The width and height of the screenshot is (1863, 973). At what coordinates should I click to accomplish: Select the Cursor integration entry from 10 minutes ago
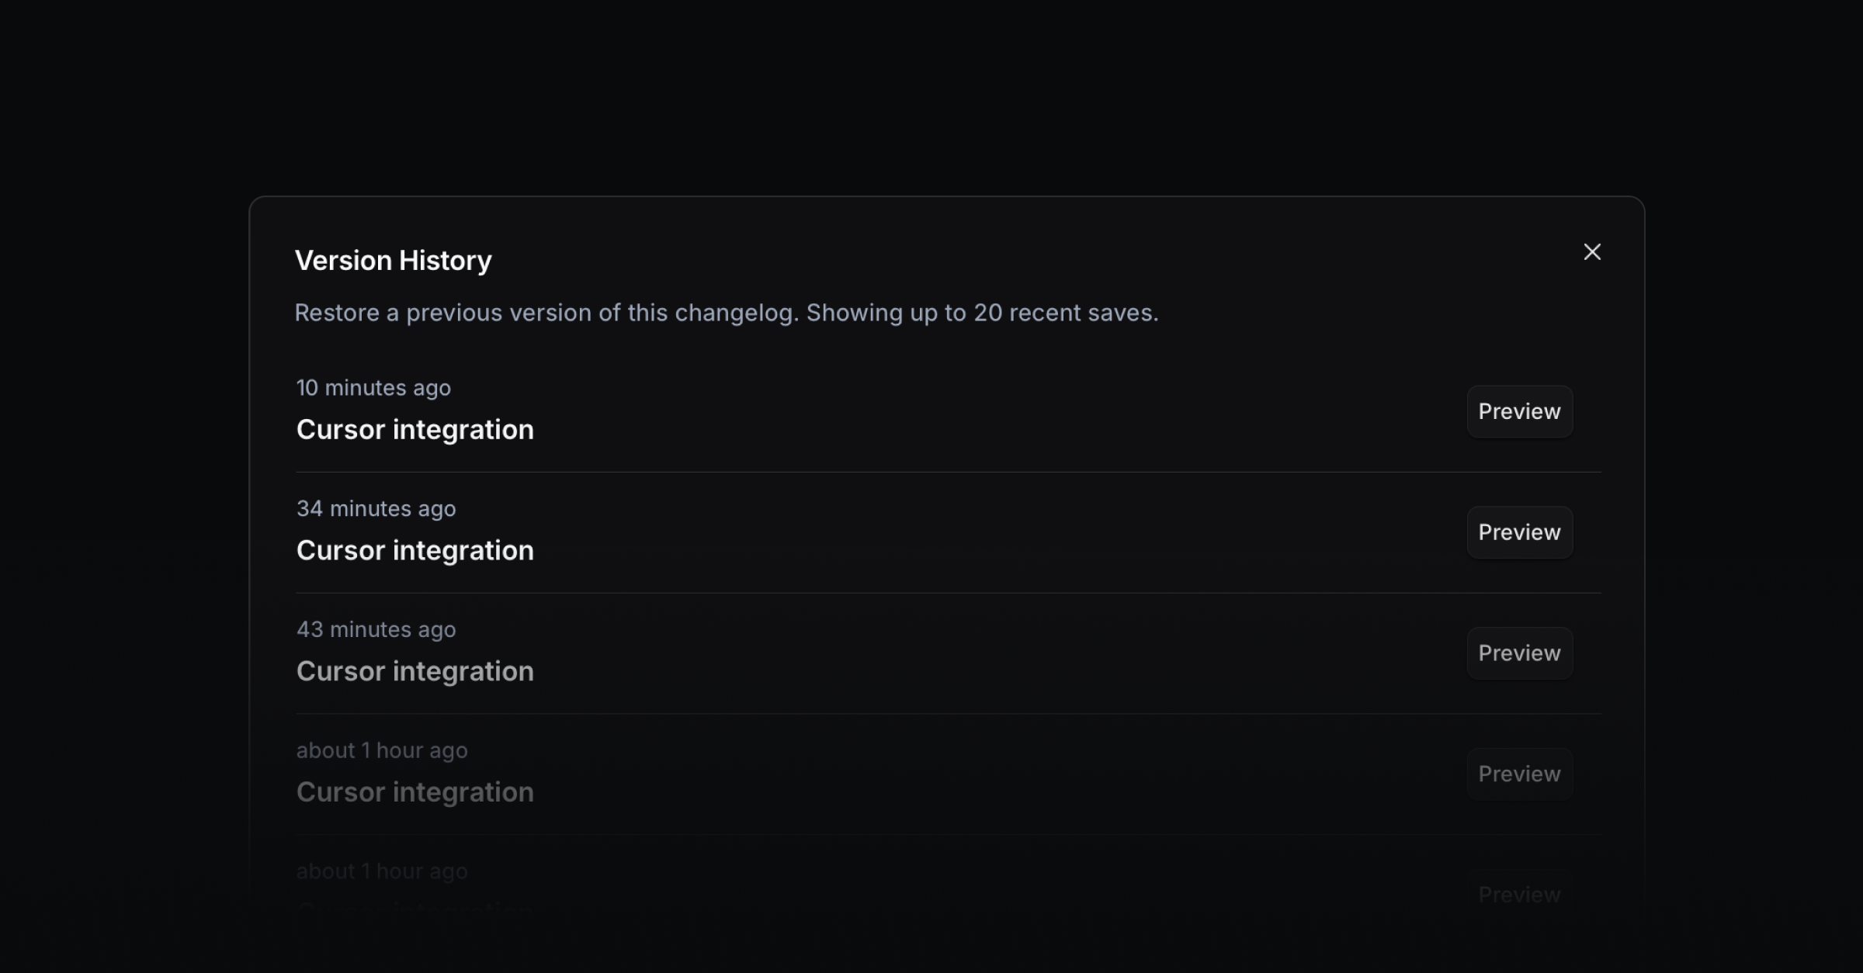tap(415, 430)
